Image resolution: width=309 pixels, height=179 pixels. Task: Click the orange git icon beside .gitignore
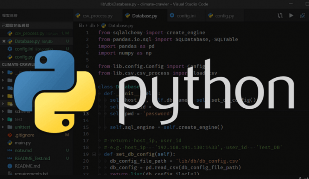click(10, 135)
